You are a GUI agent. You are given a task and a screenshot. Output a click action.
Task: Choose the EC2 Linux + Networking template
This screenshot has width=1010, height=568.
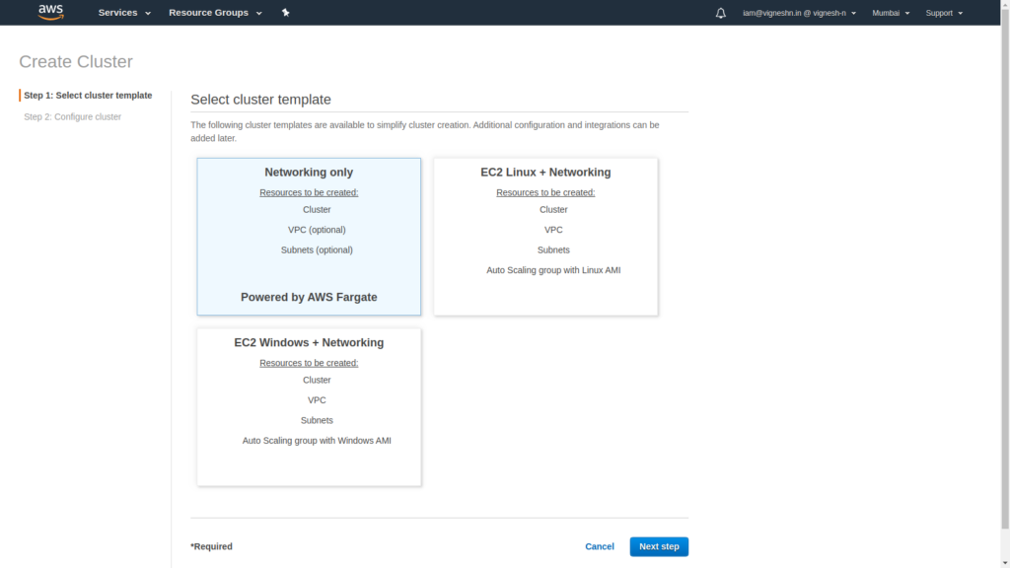(545, 237)
